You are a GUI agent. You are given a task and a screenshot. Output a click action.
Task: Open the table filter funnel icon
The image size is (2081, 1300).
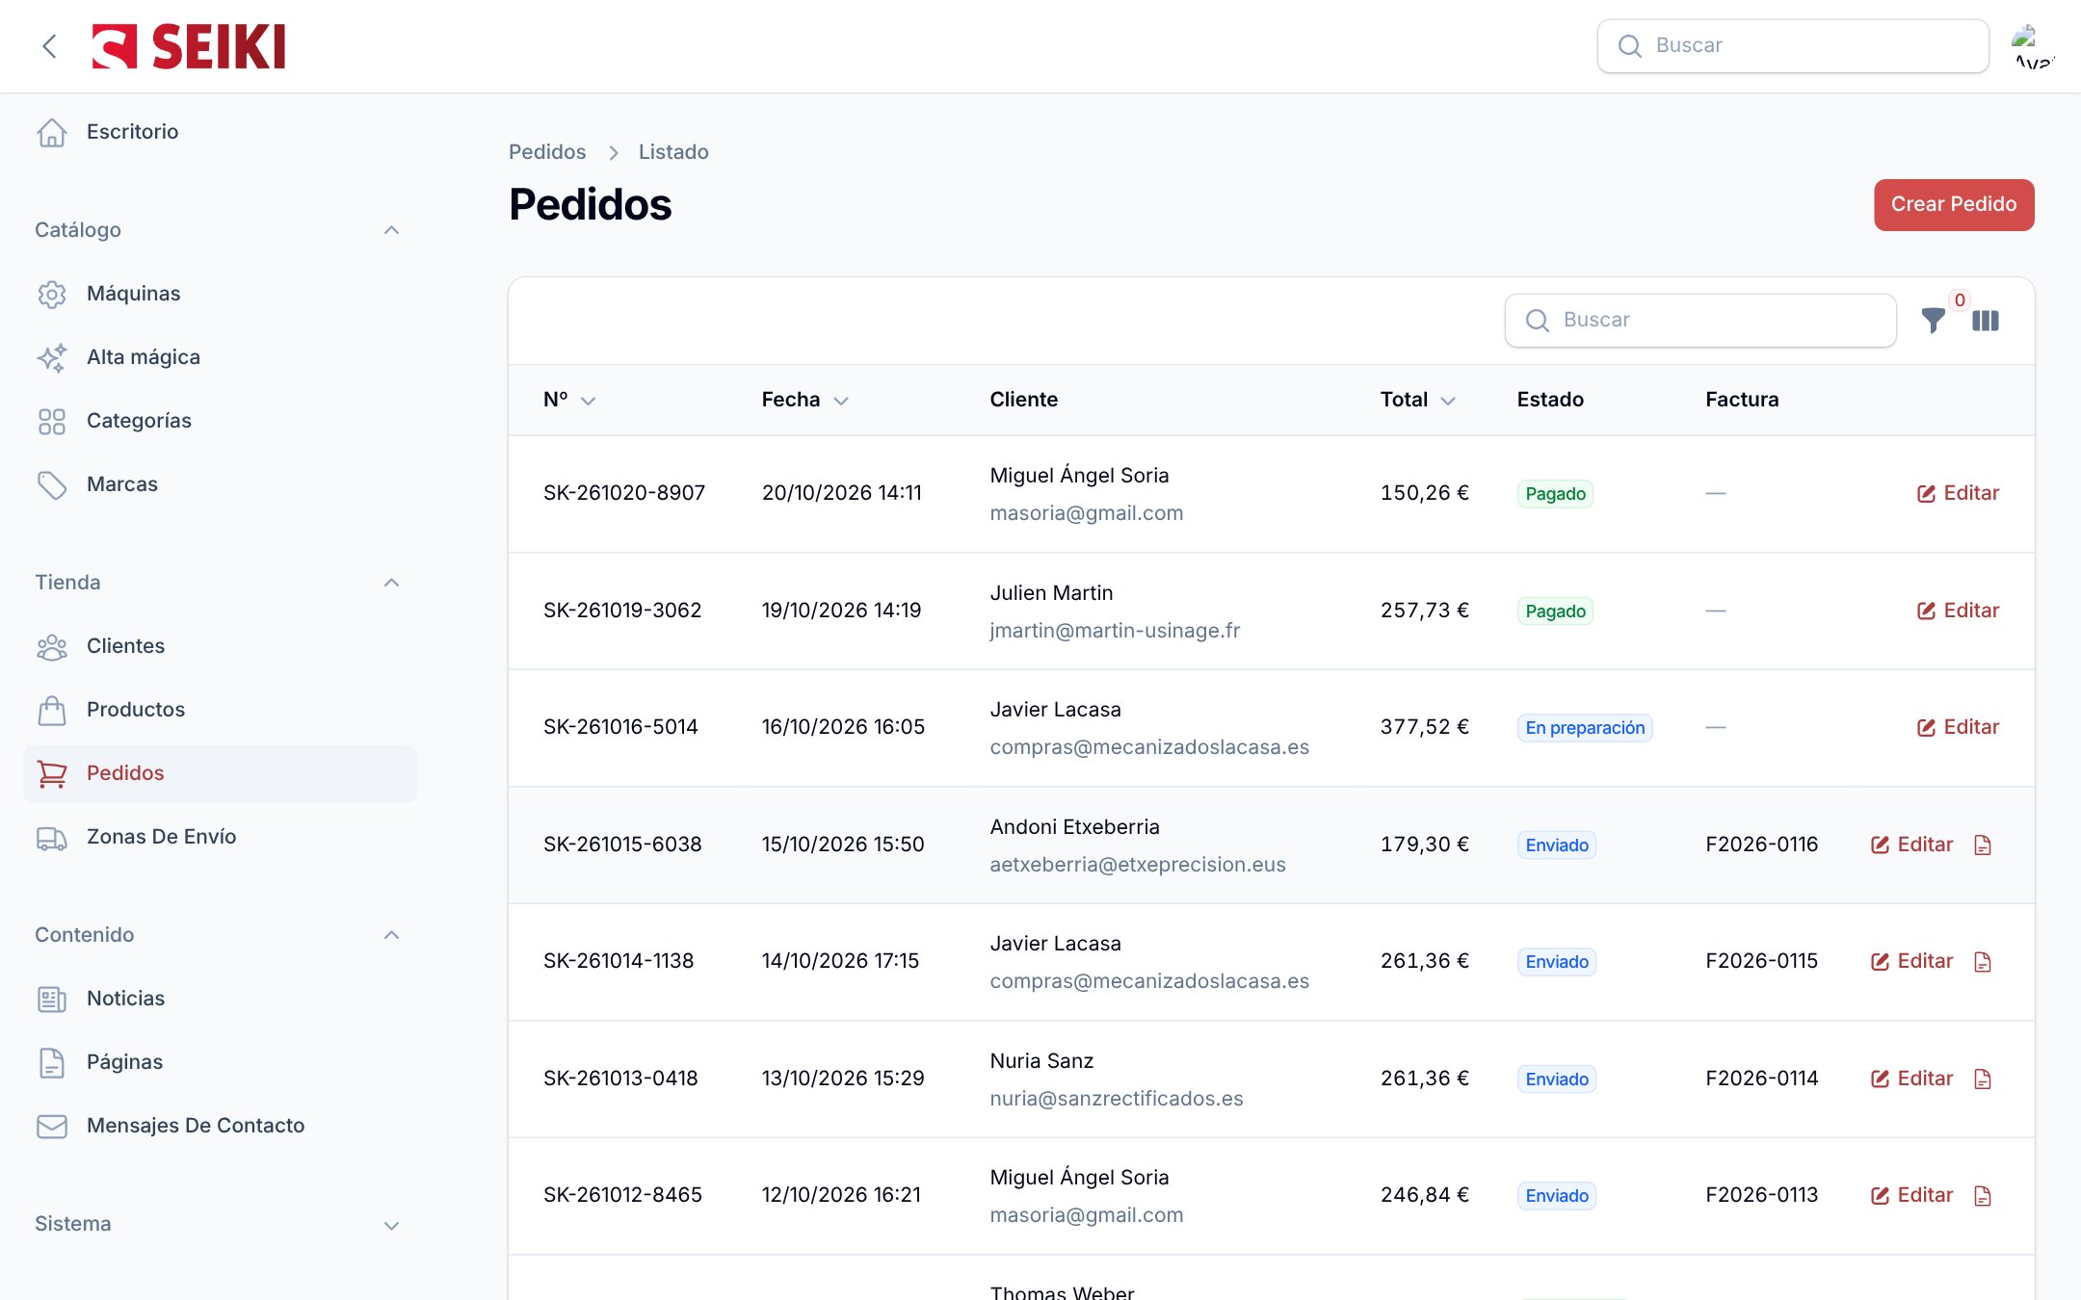pos(1933,321)
